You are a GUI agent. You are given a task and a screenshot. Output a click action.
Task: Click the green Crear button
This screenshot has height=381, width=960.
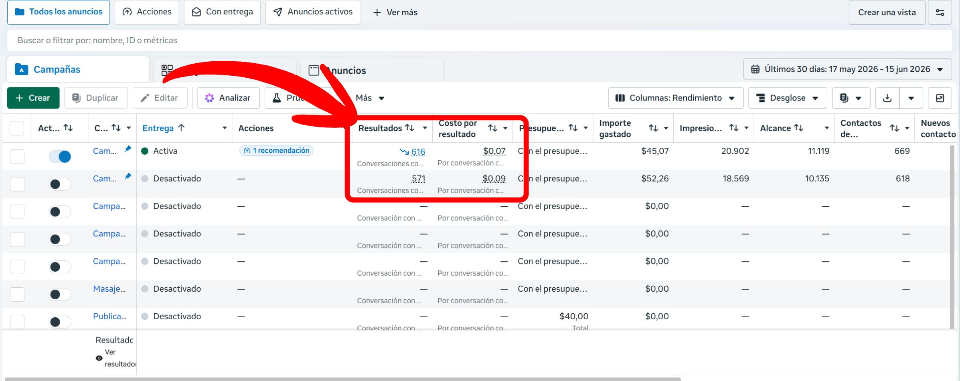point(33,98)
